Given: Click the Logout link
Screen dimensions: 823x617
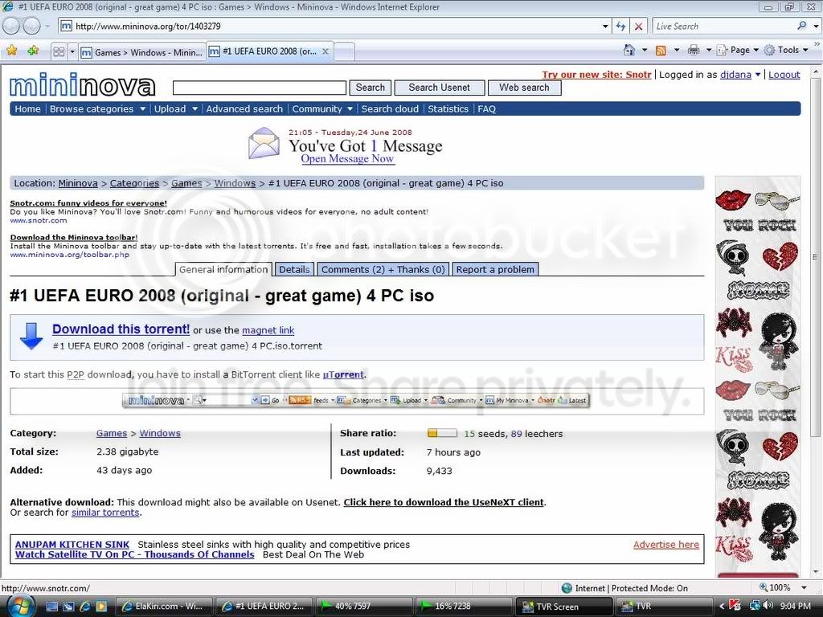Looking at the screenshot, I should [x=784, y=75].
